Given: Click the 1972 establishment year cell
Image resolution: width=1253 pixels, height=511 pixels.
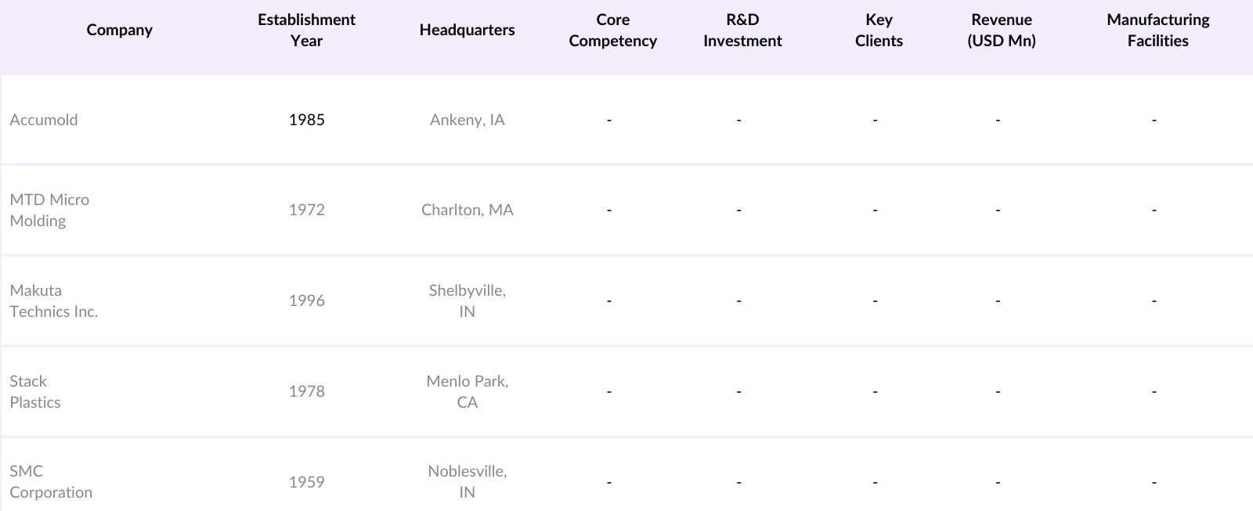Looking at the screenshot, I should coord(306,210).
